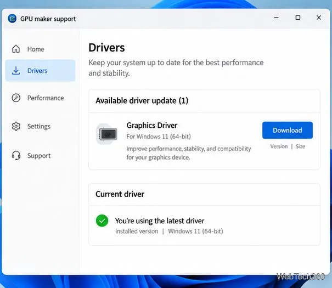
Task: Minimize the GPU maker support window
Action: [276, 18]
